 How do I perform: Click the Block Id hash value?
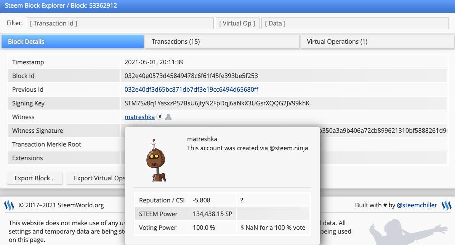coord(191,76)
